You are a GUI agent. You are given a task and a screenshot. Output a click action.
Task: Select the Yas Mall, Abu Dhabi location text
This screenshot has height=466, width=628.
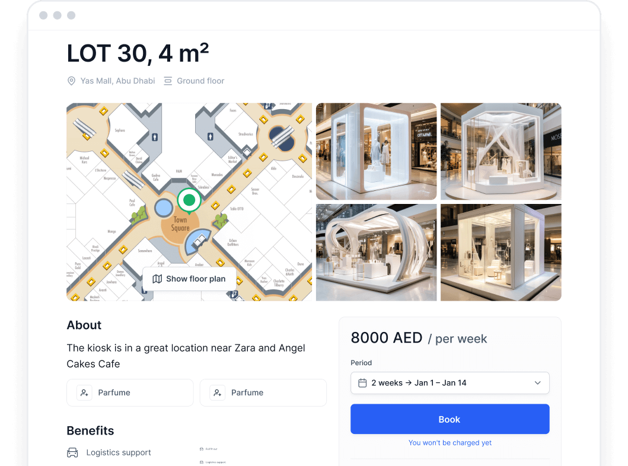118,81
